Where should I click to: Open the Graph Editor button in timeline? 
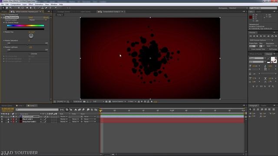click(x=96, y=110)
